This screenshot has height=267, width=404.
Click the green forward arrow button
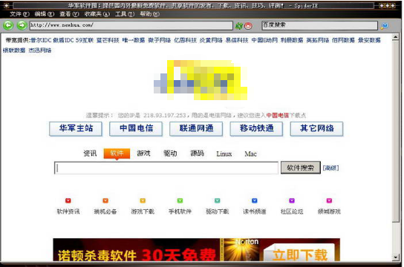(x=22, y=25)
